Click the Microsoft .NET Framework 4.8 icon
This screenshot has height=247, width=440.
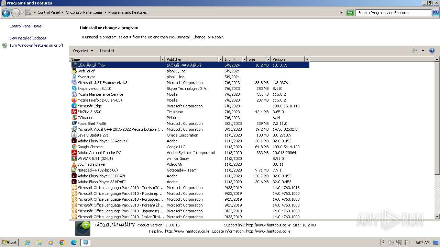74,83
